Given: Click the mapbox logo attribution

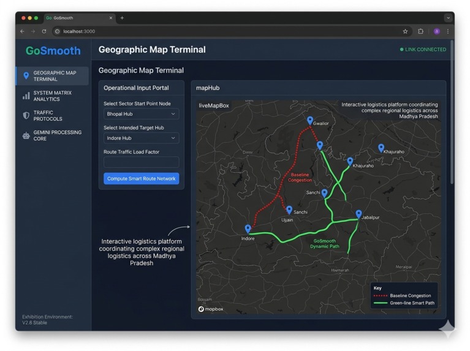Looking at the screenshot, I should point(211,309).
